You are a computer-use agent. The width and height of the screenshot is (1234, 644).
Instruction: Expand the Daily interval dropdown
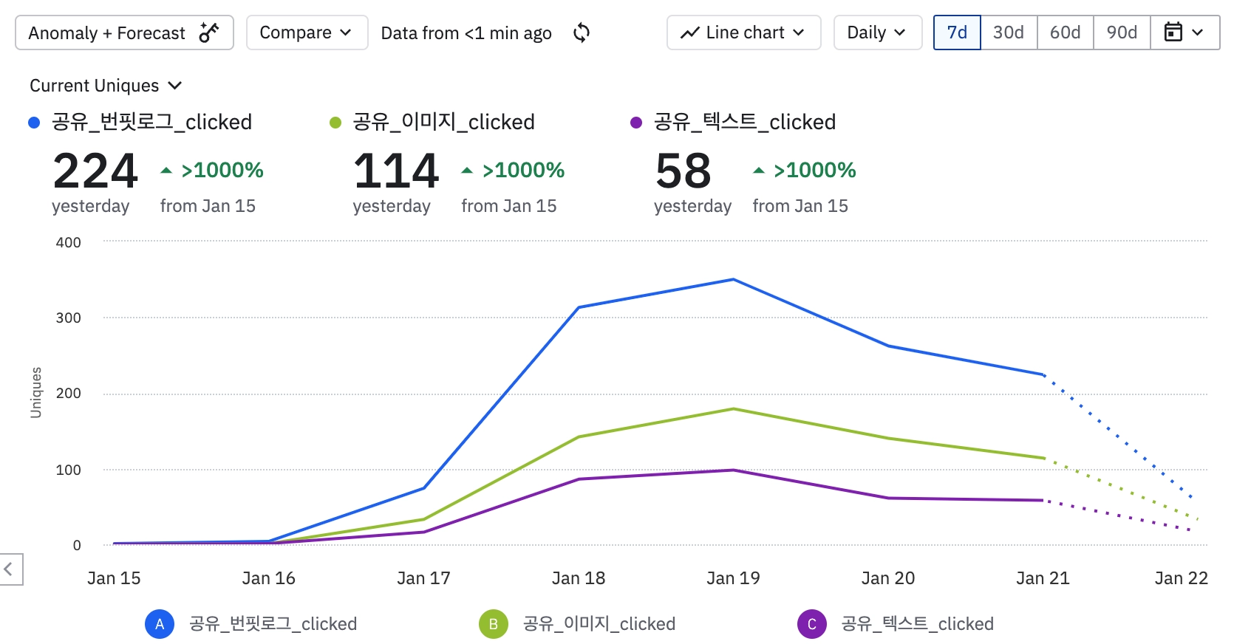(877, 32)
